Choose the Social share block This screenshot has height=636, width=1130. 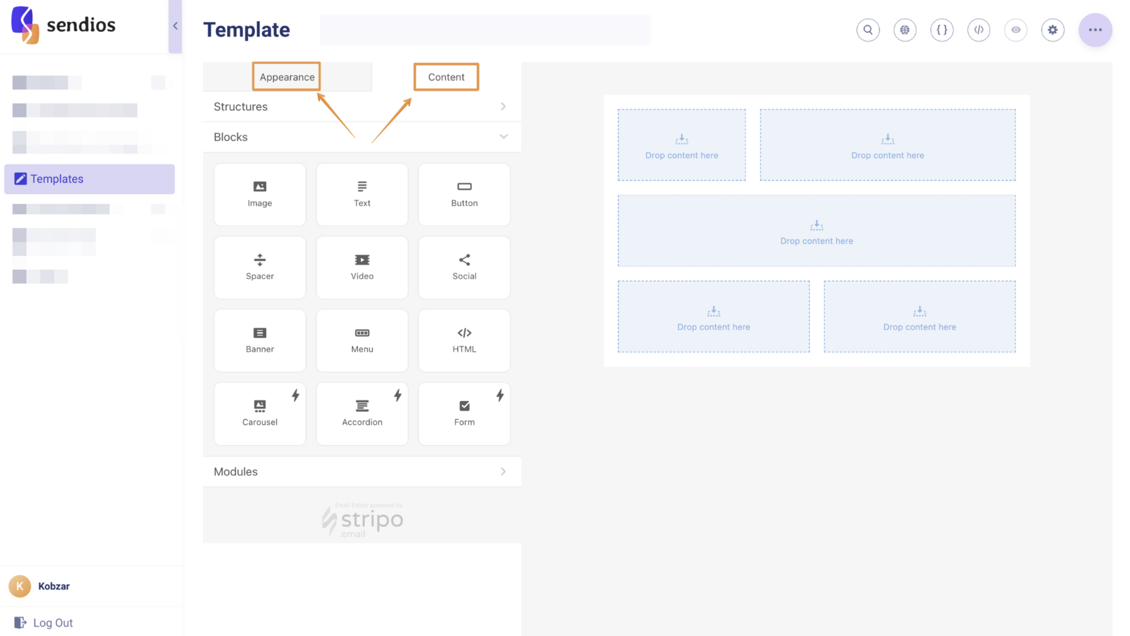pyautogui.click(x=464, y=267)
